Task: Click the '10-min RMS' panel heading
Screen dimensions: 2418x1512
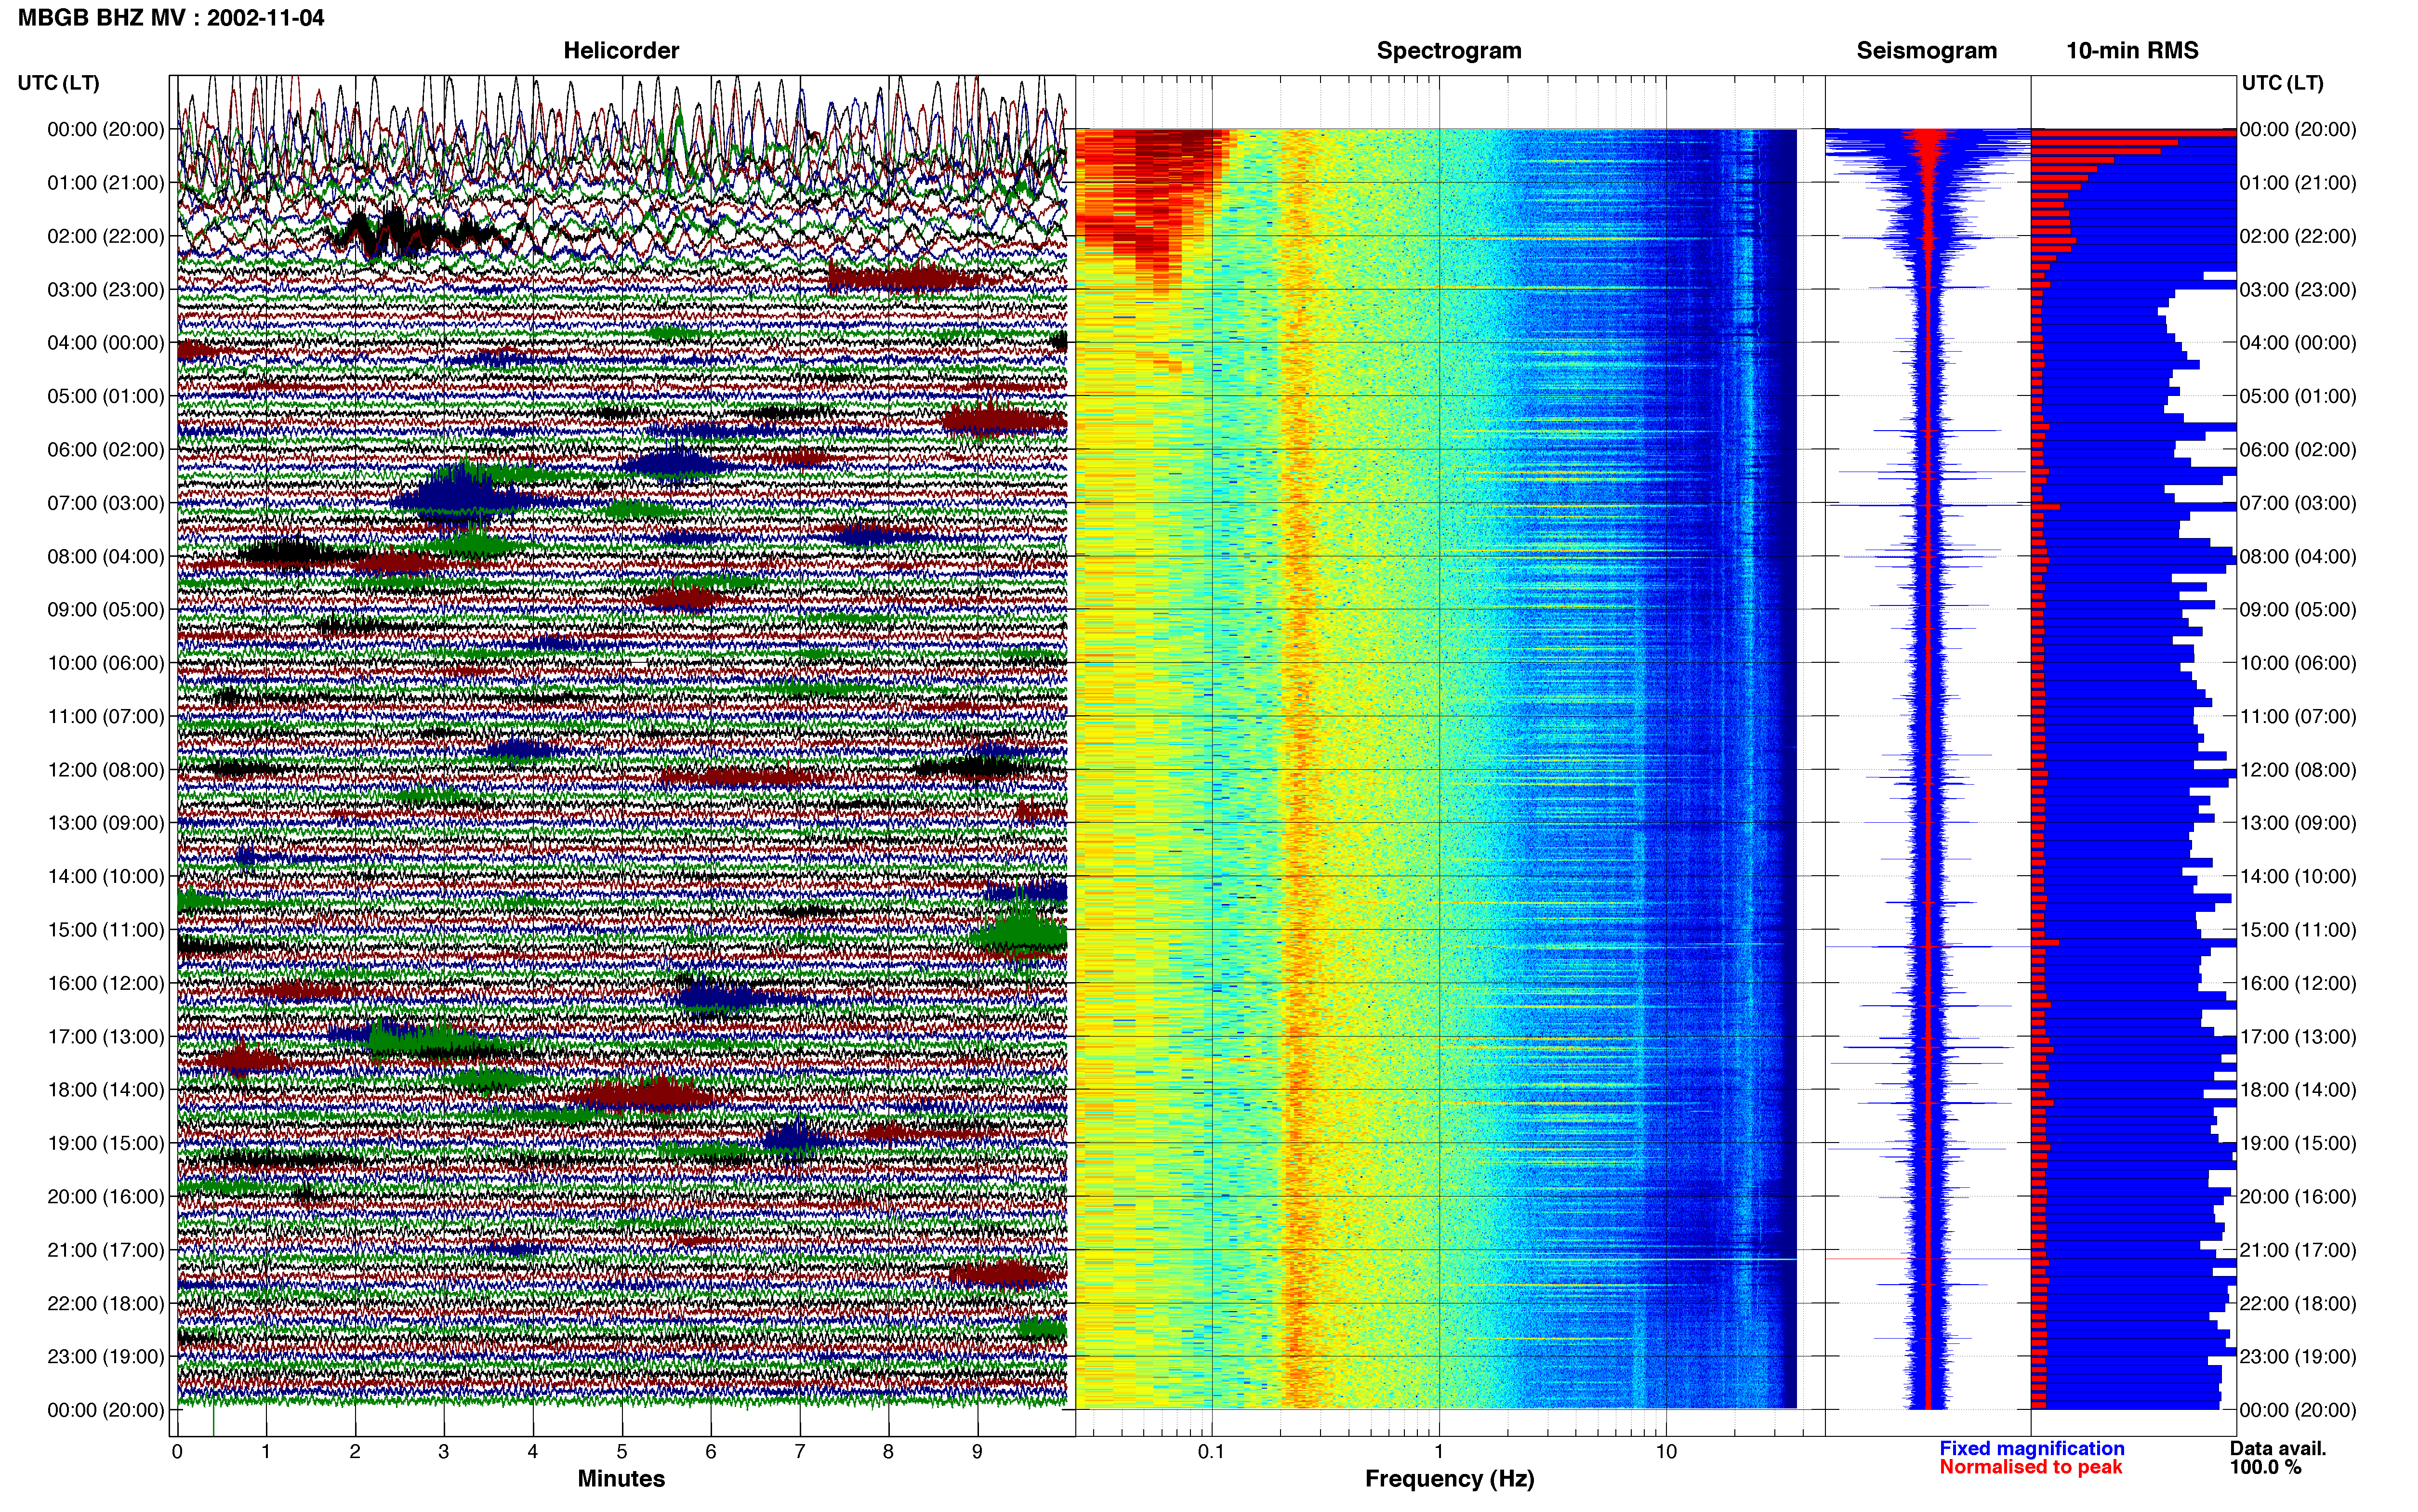Action: 2132,50
